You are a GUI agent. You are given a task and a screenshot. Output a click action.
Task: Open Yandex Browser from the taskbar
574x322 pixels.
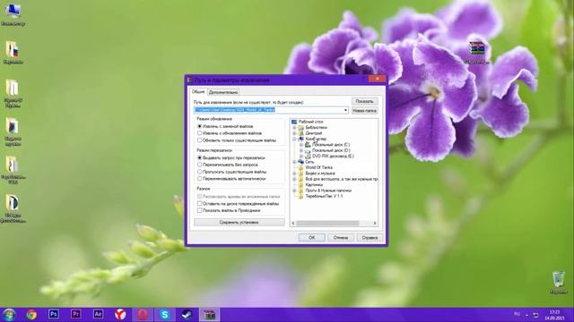(120, 314)
